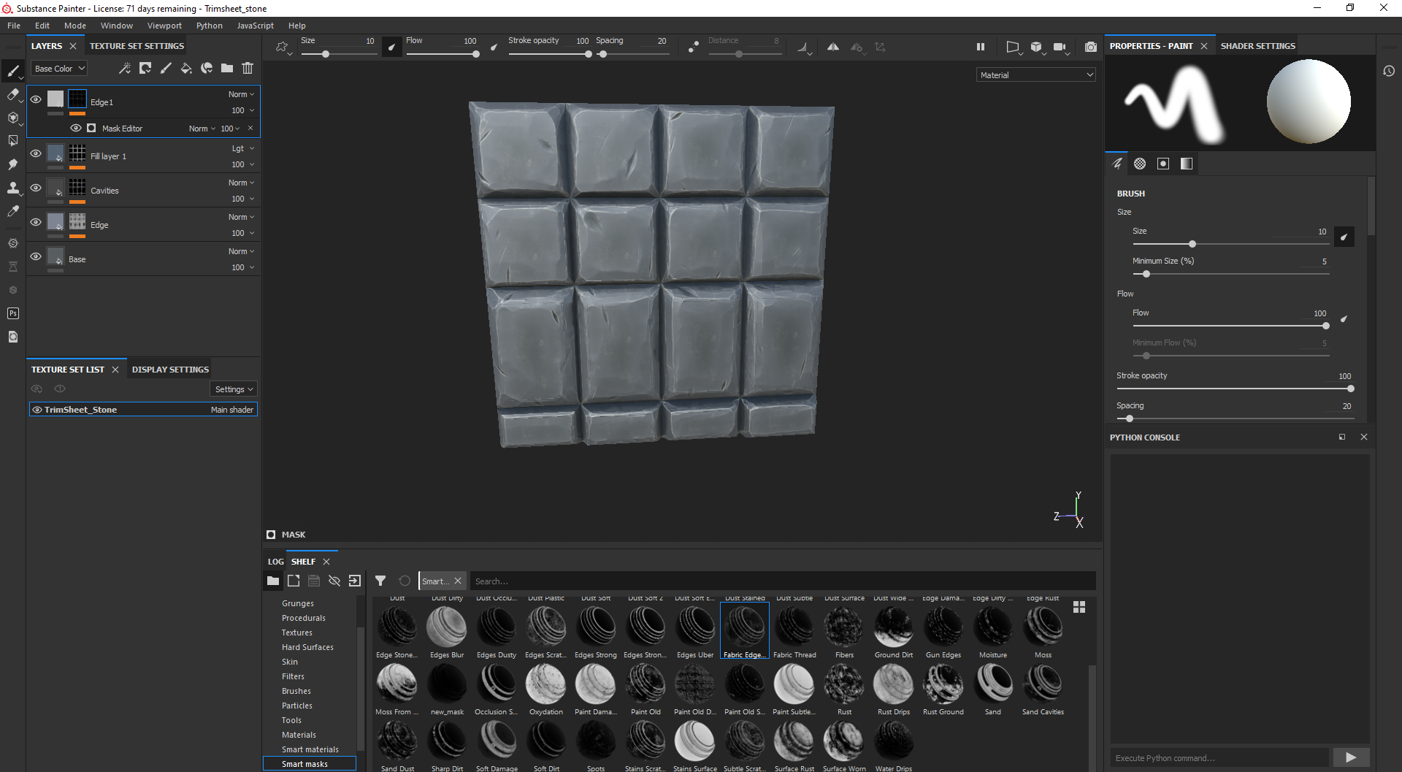
Task: Run the Python command play button
Action: [x=1350, y=758]
